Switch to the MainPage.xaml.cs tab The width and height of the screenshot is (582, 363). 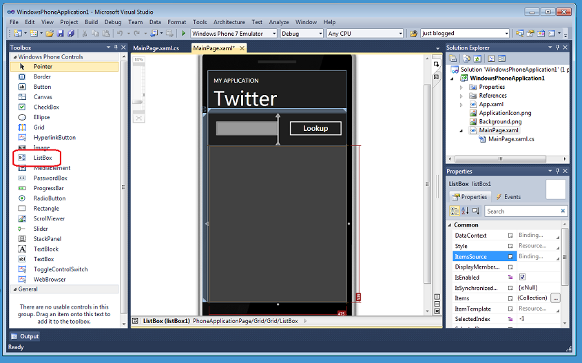[156, 48]
